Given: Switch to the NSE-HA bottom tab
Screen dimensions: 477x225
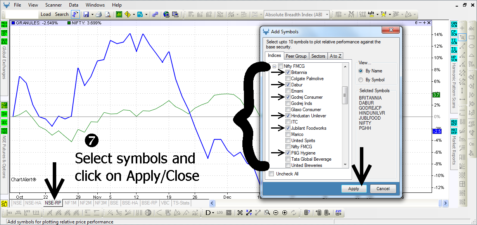Looking at the screenshot, I should point(33,203).
